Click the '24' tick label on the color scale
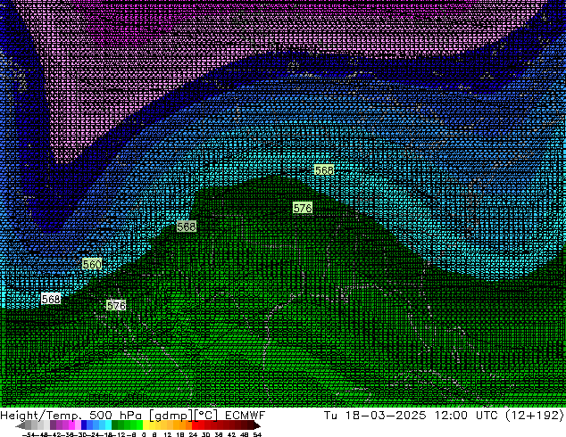This screenshot has height=437, width=566. tap(193, 434)
